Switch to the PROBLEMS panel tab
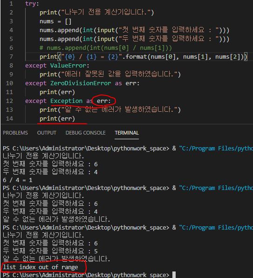Image resolution: width=253 pixels, height=278 pixels. (x=15, y=133)
